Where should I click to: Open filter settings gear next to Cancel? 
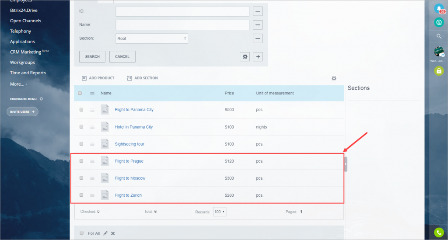tap(245, 56)
